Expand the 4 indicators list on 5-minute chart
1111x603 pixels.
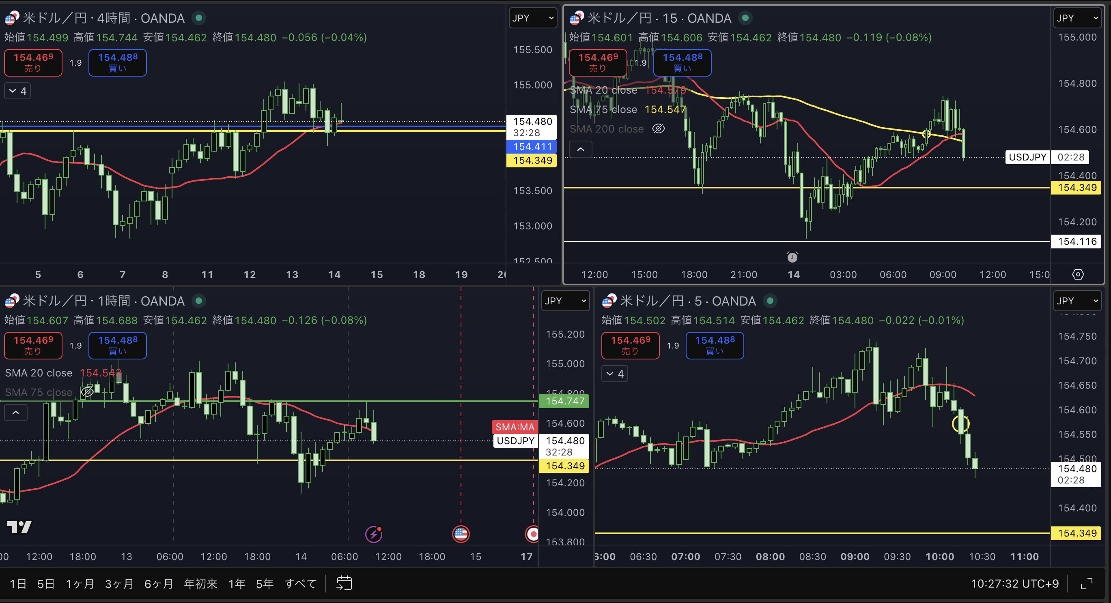tap(615, 374)
